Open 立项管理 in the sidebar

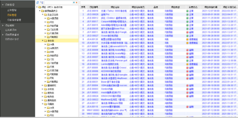click(x=12, y=10)
